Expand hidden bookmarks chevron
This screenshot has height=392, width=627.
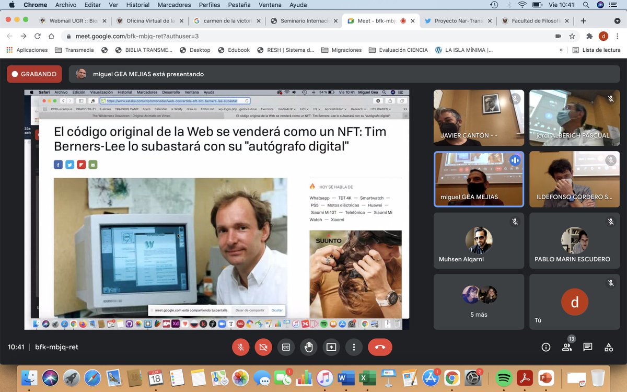561,50
